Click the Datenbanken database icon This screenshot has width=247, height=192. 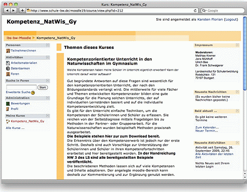click(x=8, y=69)
